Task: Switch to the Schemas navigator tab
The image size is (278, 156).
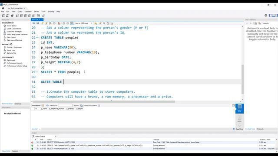Action: [18, 104]
